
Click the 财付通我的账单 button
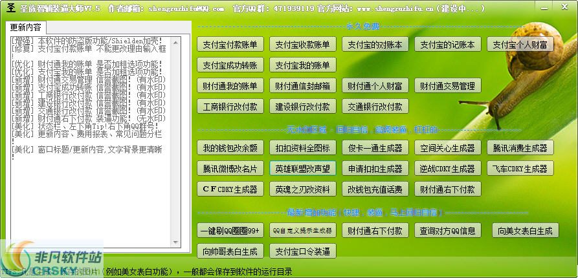coord(230,86)
